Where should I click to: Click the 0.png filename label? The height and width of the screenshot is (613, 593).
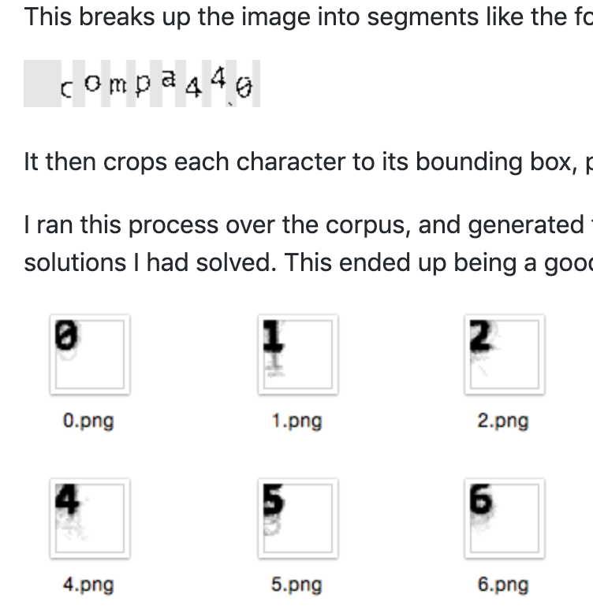(88, 422)
